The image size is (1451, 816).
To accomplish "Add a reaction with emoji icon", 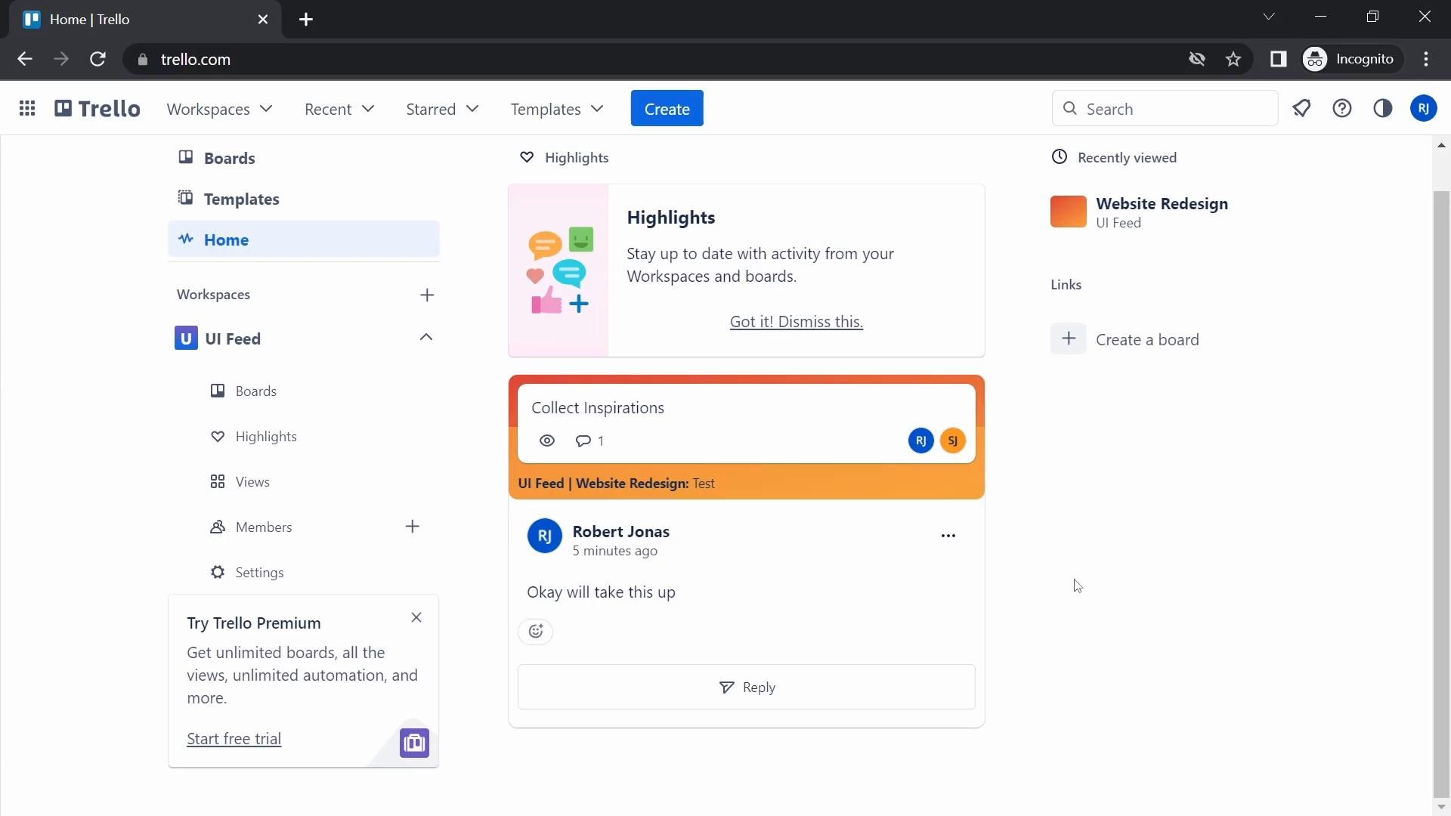I will [536, 632].
